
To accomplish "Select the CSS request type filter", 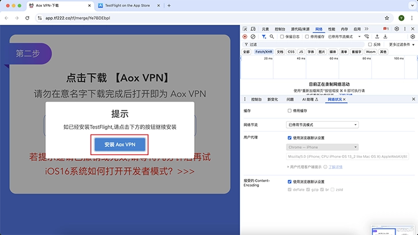I will pos(291,52).
